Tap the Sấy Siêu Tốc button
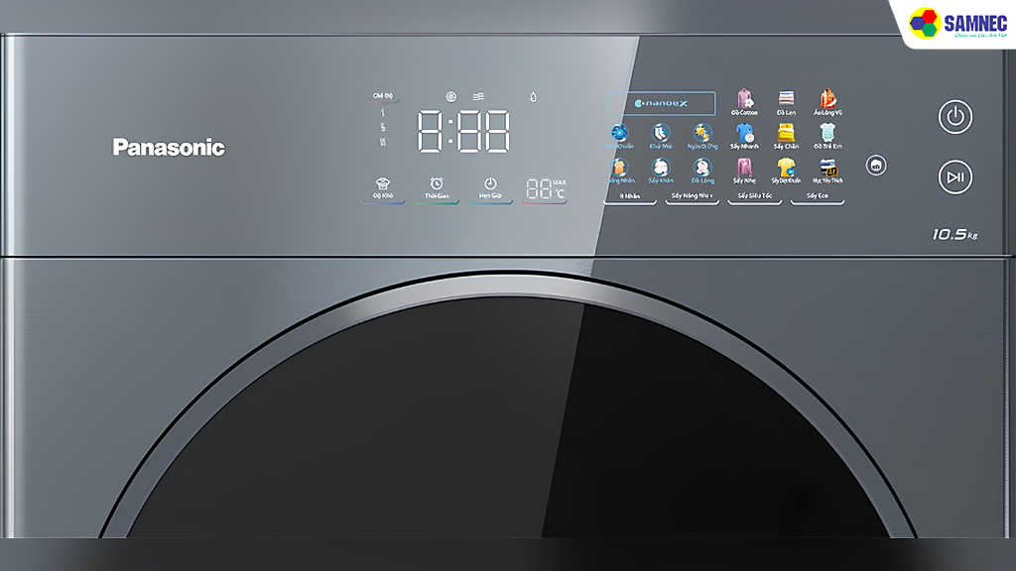 (755, 198)
